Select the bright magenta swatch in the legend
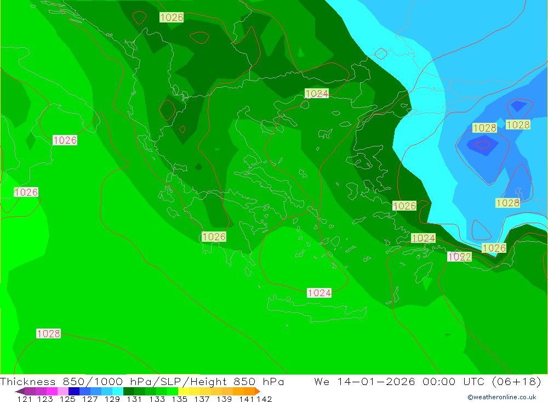Screen dimensions: 548x402 [x=52, y=391]
